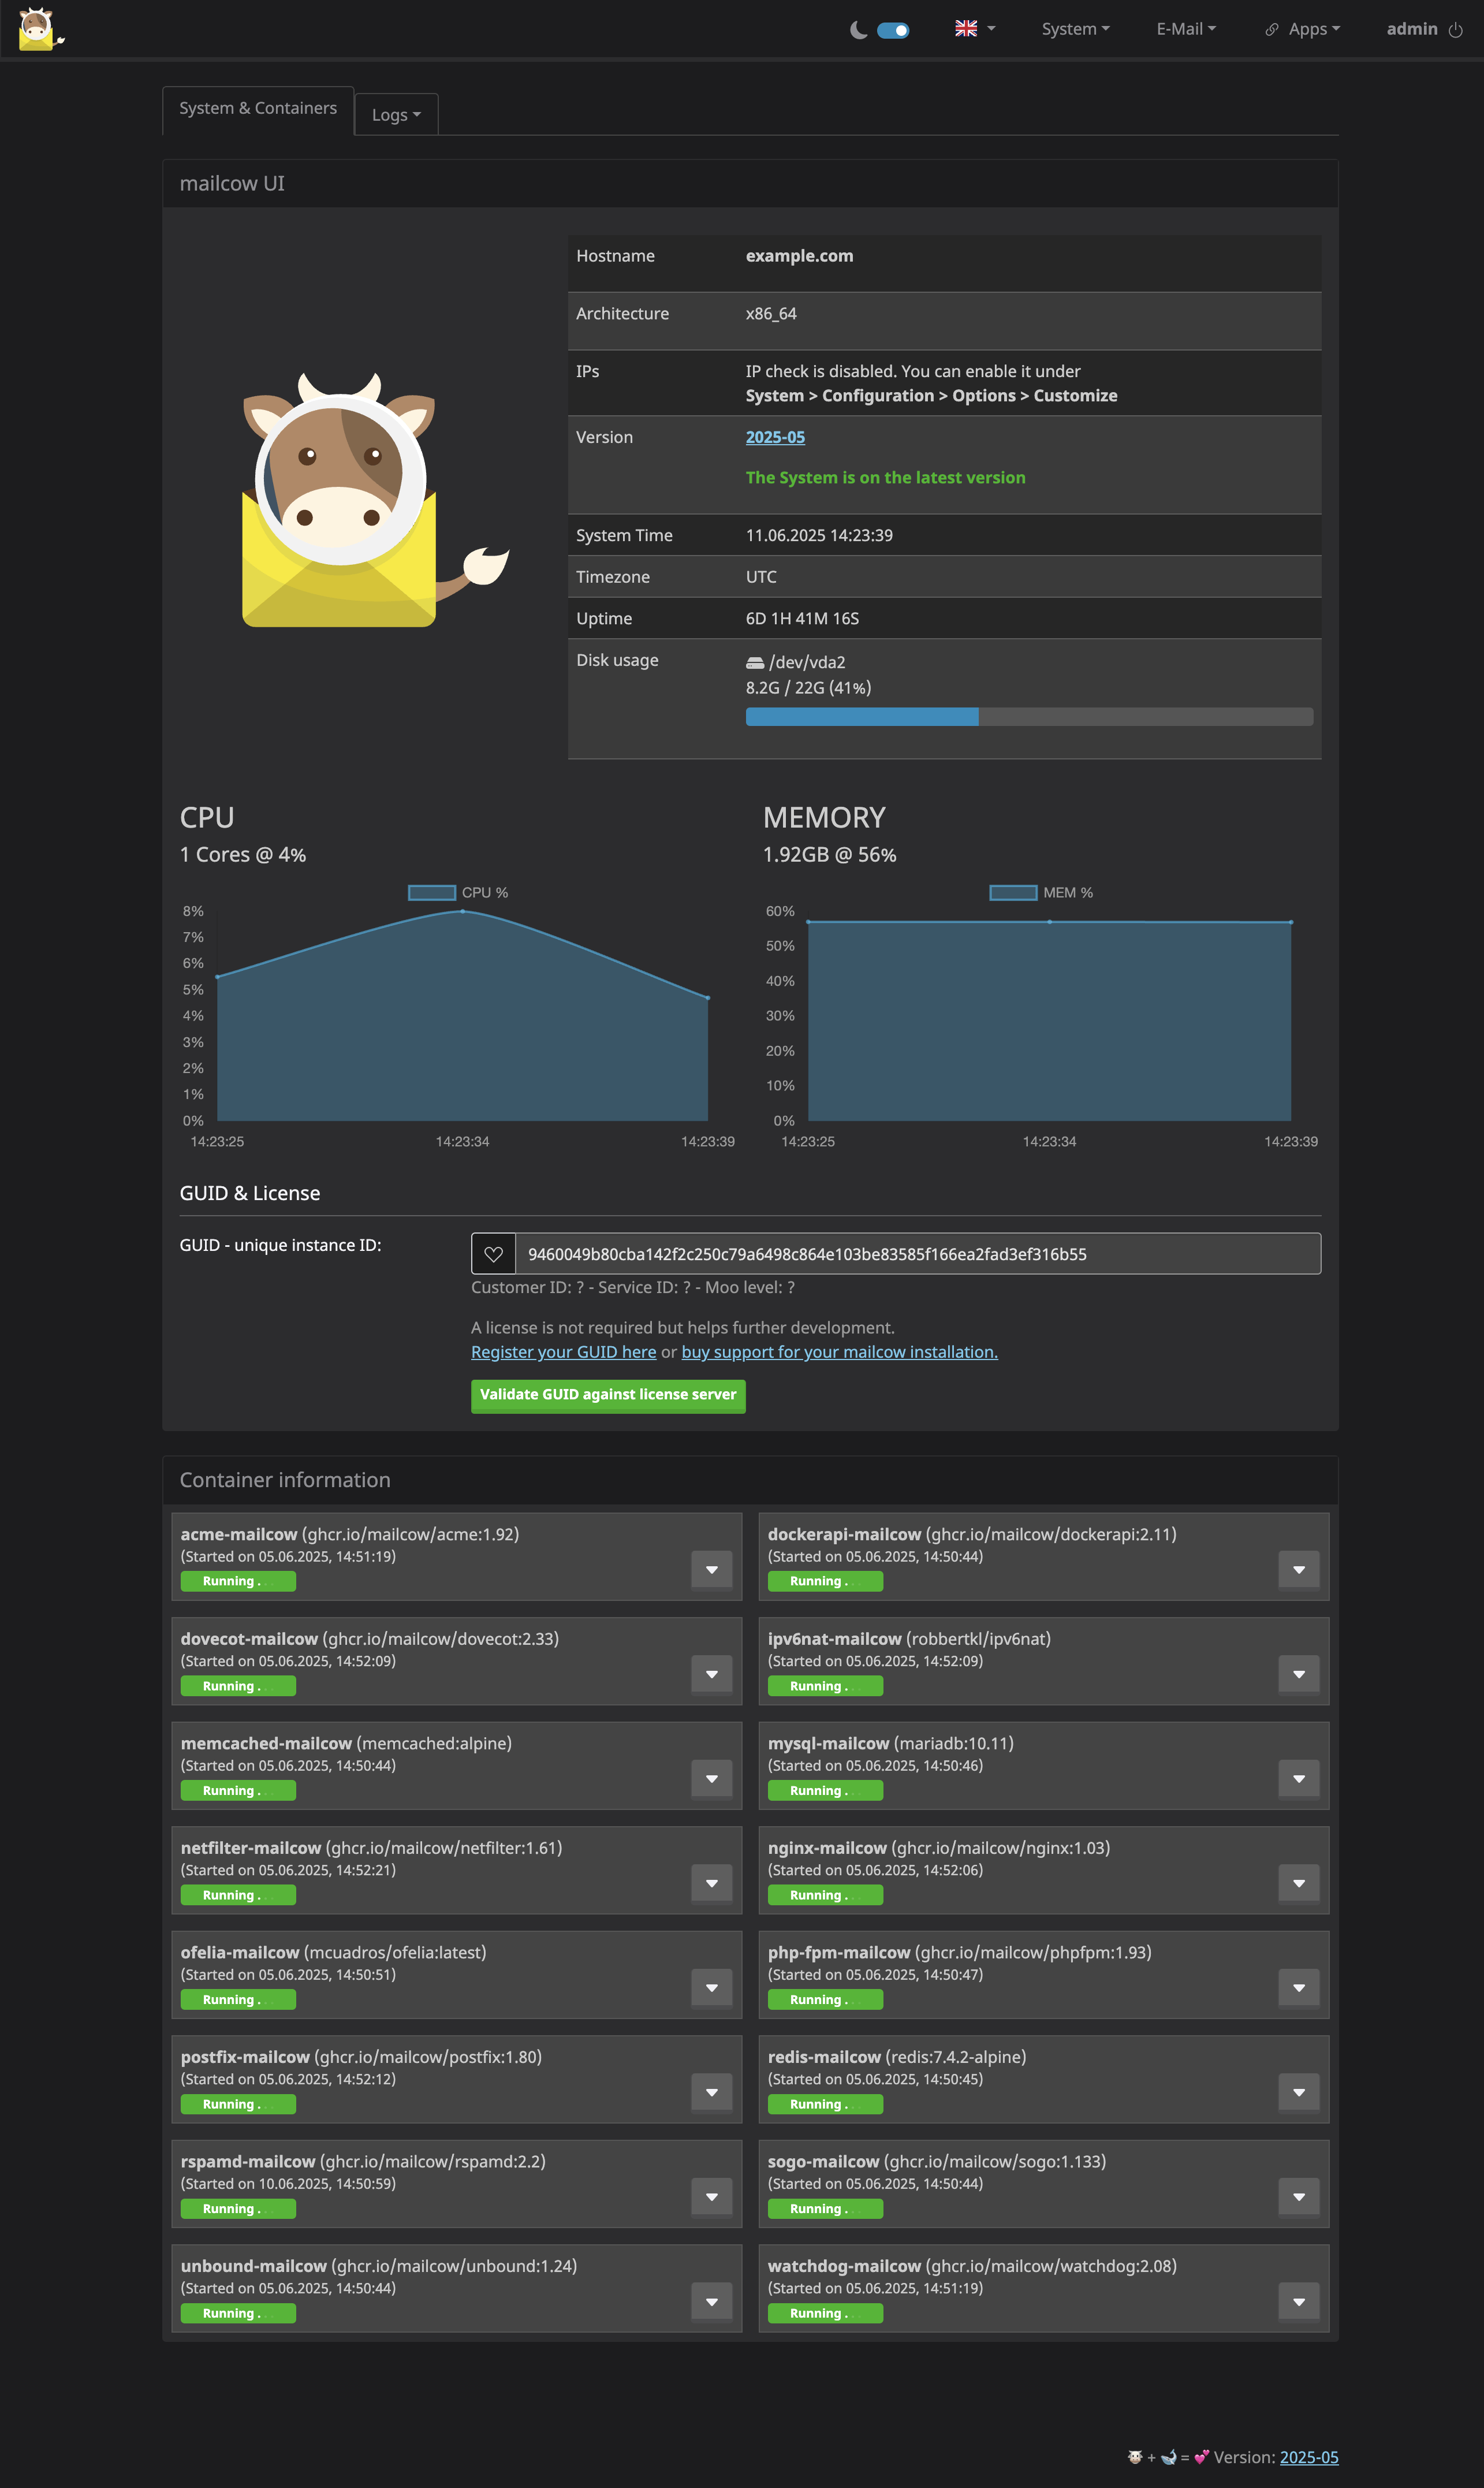The width and height of the screenshot is (1484, 2488).
Task: Click the Running badge of nginx-mailcow
Action: click(x=825, y=1896)
